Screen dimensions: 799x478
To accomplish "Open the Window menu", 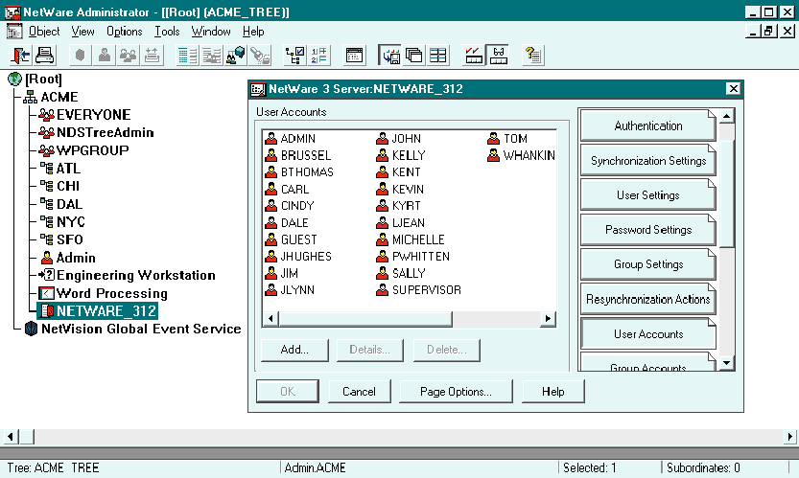I will (x=211, y=32).
